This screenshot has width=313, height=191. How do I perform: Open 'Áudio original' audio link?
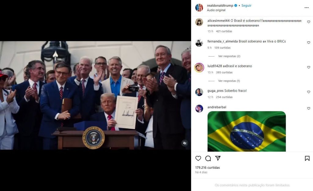click(216, 10)
